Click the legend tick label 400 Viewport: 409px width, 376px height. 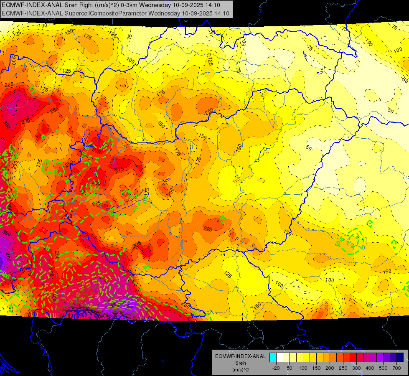[370, 368]
